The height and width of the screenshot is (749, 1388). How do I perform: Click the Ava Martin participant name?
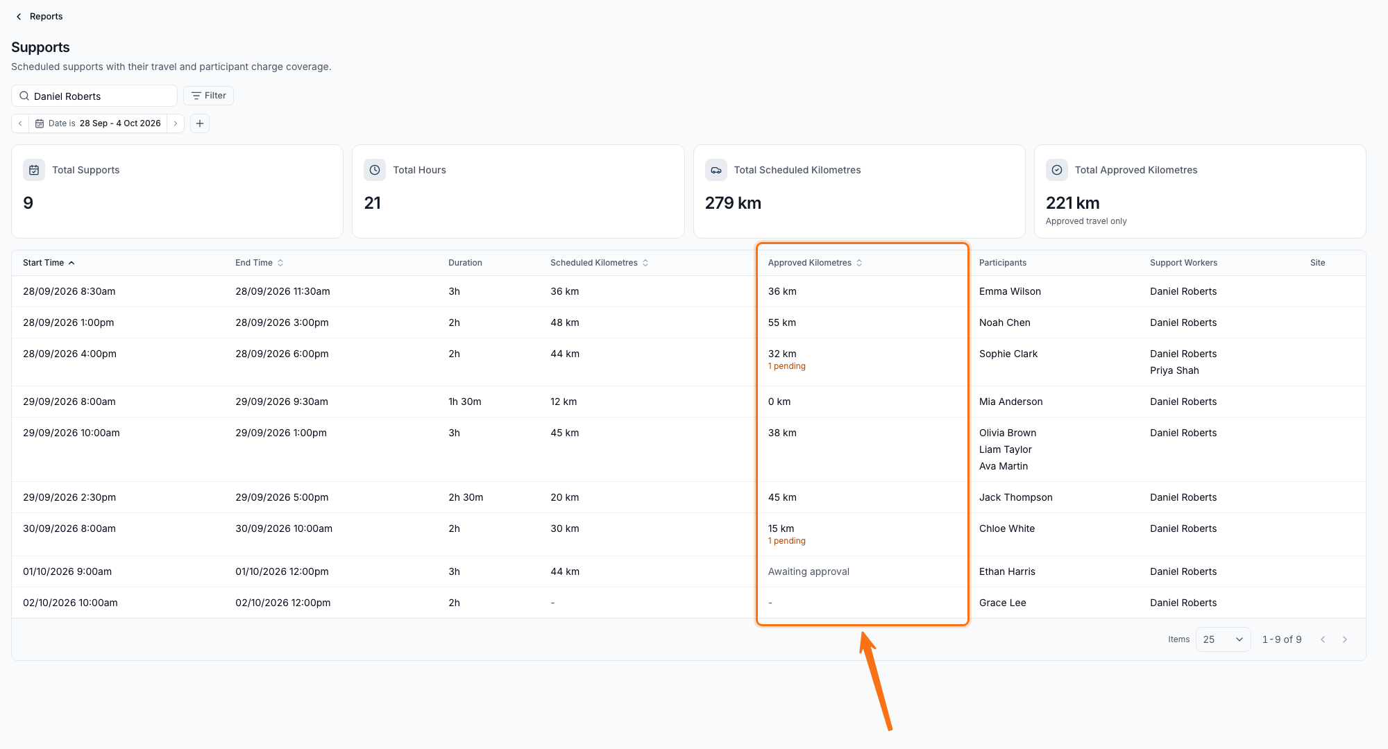[1004, 466]
